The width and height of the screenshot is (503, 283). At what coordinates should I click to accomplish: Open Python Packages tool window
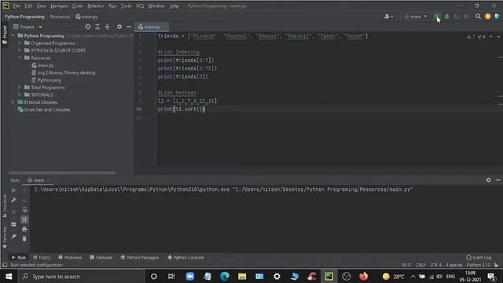pos(140,257)
